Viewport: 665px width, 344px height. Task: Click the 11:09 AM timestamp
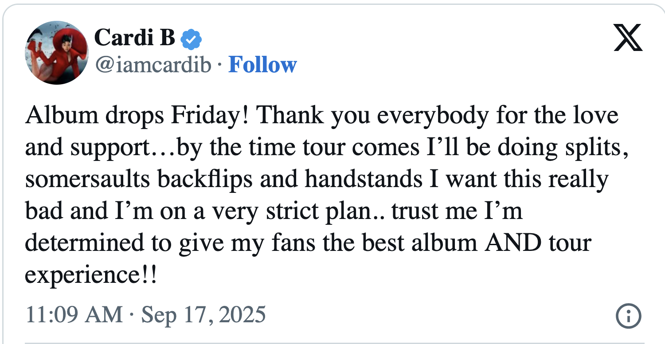(74, 315)
